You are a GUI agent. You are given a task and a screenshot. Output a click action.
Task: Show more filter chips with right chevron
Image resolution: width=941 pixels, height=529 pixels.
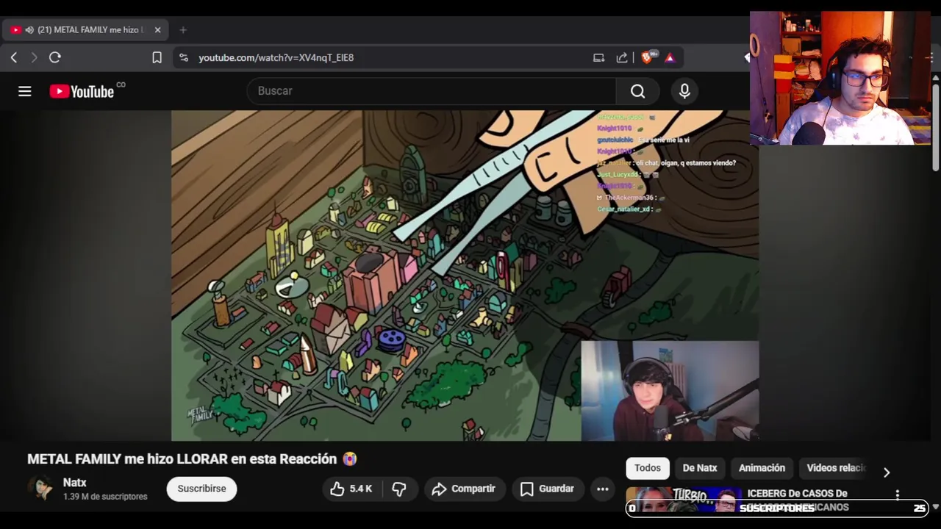[x=887, y=472]
